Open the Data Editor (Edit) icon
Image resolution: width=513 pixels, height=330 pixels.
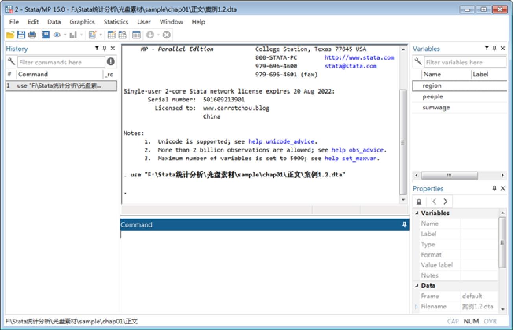(112, 35)
